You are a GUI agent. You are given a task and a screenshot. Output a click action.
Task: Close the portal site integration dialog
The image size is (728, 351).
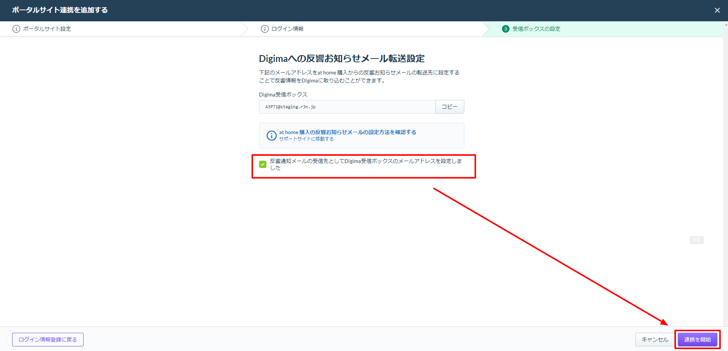[717, 10]
